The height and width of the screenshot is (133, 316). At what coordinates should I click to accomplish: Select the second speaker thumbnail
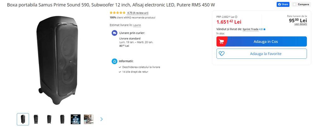point(36,119)
